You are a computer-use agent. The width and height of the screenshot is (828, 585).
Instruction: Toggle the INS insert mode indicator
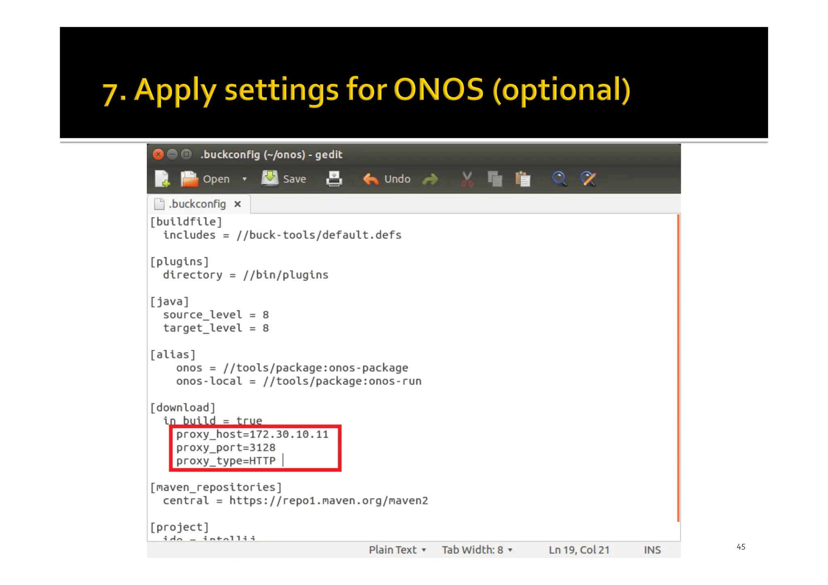click(x=652, y=550)
